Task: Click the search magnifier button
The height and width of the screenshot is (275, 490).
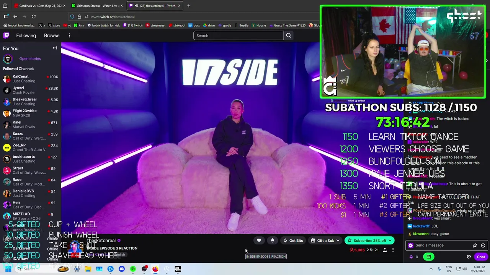Action: pyautogui.click(x=289, y=36)
